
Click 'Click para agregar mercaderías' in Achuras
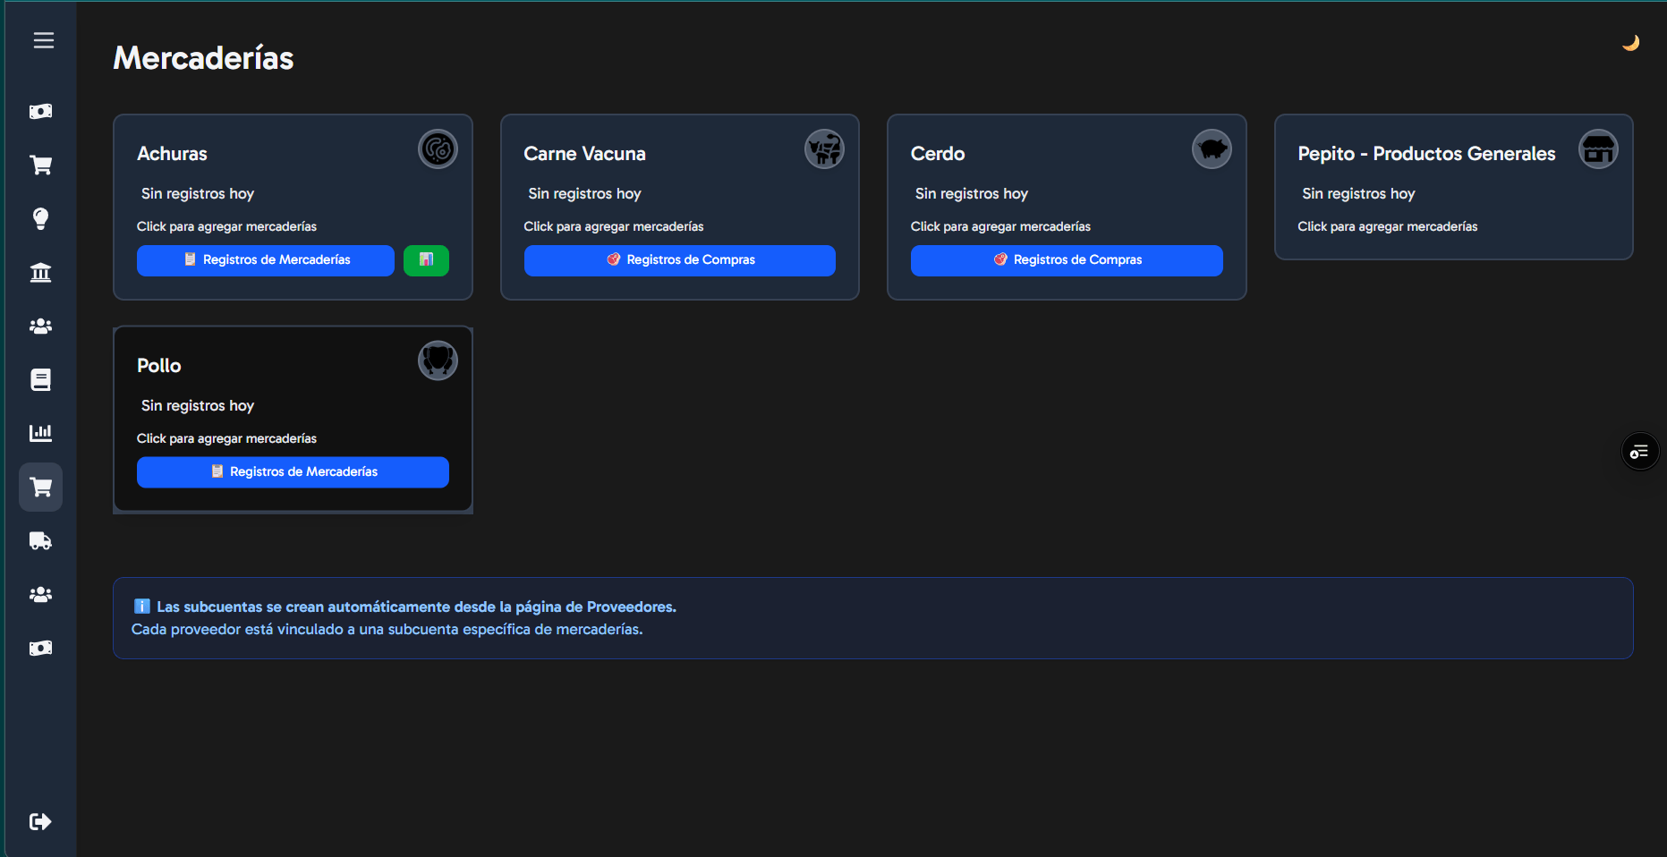226,227
